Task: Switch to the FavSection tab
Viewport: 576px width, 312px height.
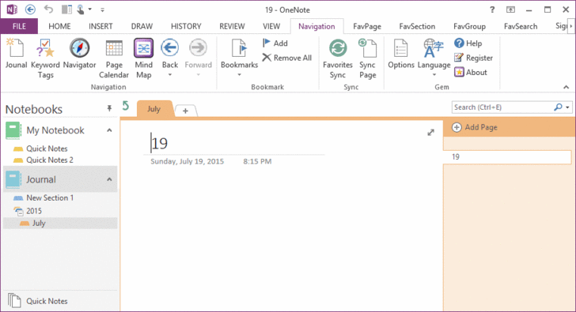Action: [x=417, y=26]
